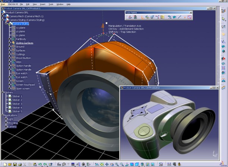This screenshot has width=228, height=167.
Task: Click the orange point icon in Tools Palette
Action: click(185, 17)
